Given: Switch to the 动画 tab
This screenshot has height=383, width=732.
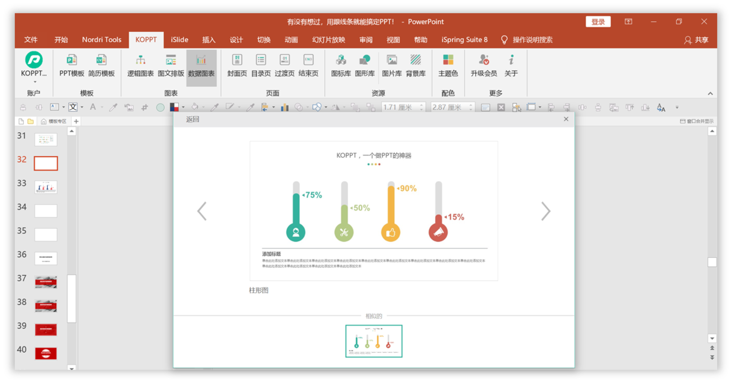Looking at the screenshot, I should (x=291, y=40).
